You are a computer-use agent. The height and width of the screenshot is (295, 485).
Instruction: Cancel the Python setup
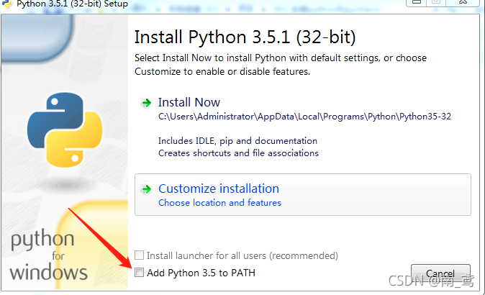click(440, 273)
